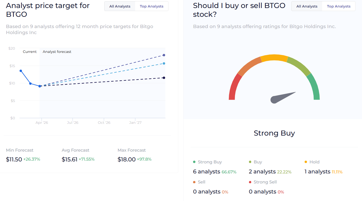Click the Max Forecast $18.00 value
Viewport: 362px width, 201px height.
(127, 159)
